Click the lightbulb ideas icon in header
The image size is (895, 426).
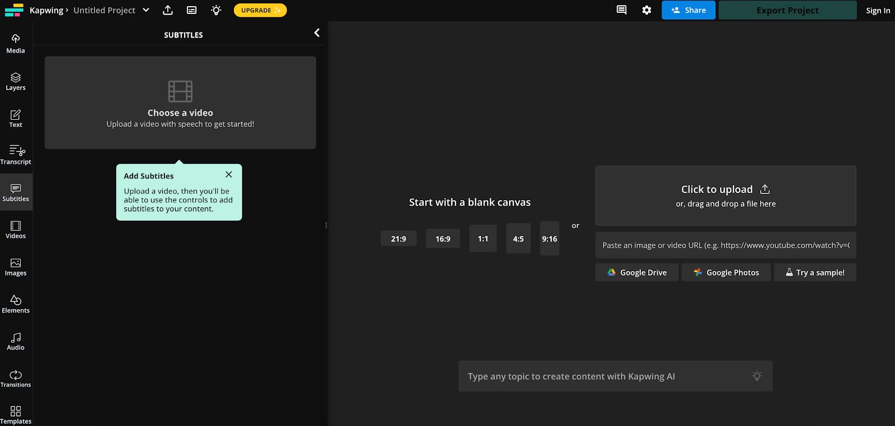216,10
